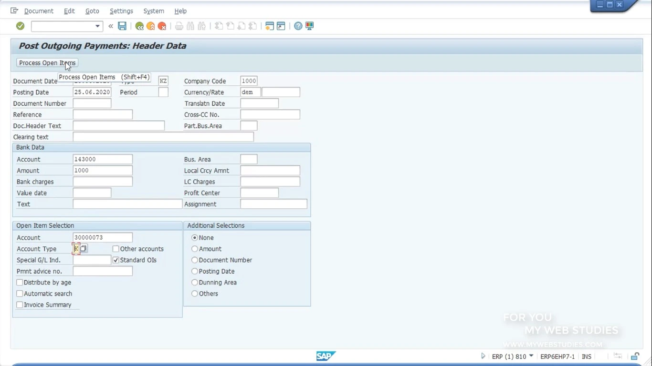Click the orange Exit icon

pos(151,26)
